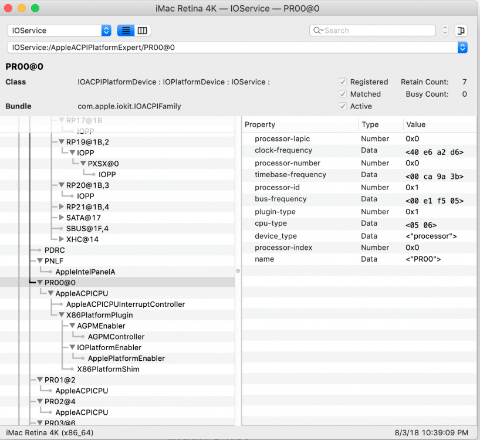This screenshot has width=480, height=440.
Task: Toggle the Registered checkbox
Action: click(343, 82)
